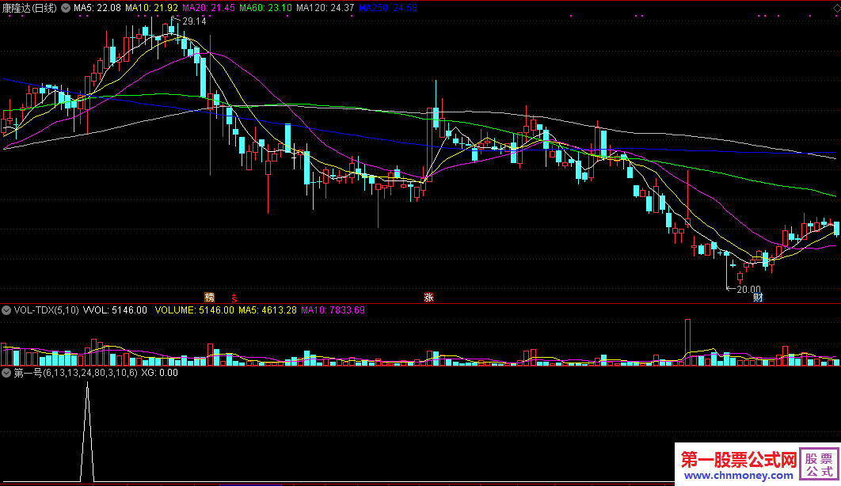Click the MA10: 21.92 label
This screenshot has height=486, width=841.
[x=151, y=8]
